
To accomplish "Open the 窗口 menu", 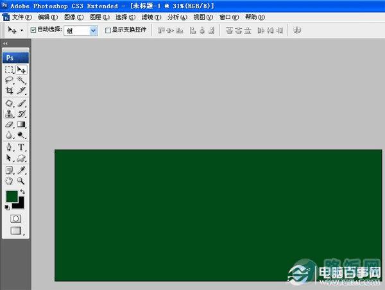I will [229, 17].
